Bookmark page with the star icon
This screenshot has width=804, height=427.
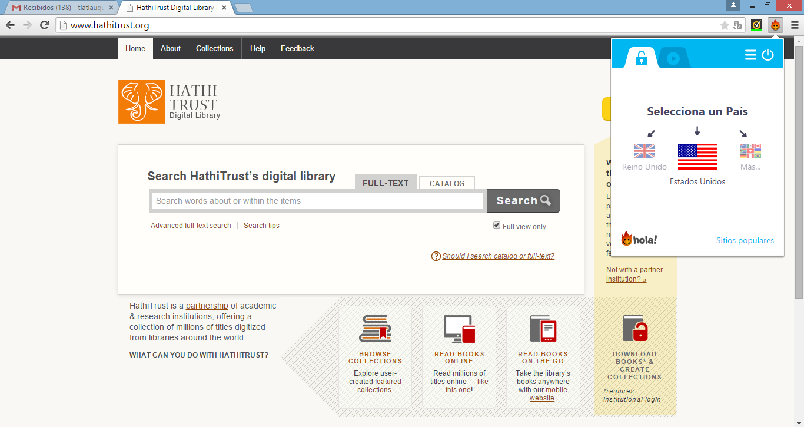pyautogui.click(x=725, y=25)
